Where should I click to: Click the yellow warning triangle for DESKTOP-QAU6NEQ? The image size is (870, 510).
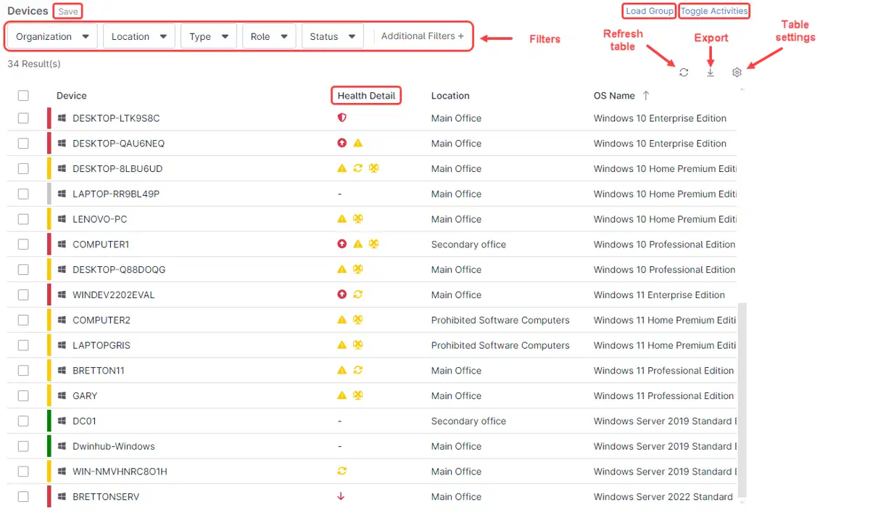(357, 144)
